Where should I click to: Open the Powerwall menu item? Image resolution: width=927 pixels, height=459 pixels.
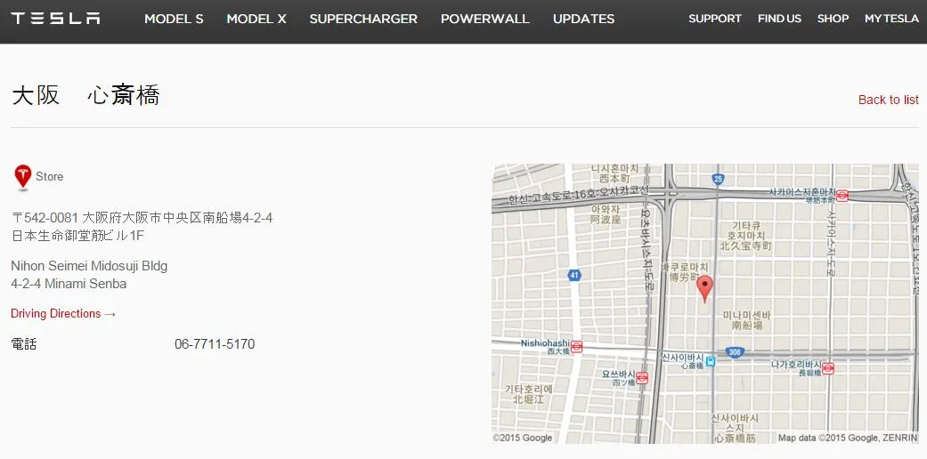tap(484, 19)
